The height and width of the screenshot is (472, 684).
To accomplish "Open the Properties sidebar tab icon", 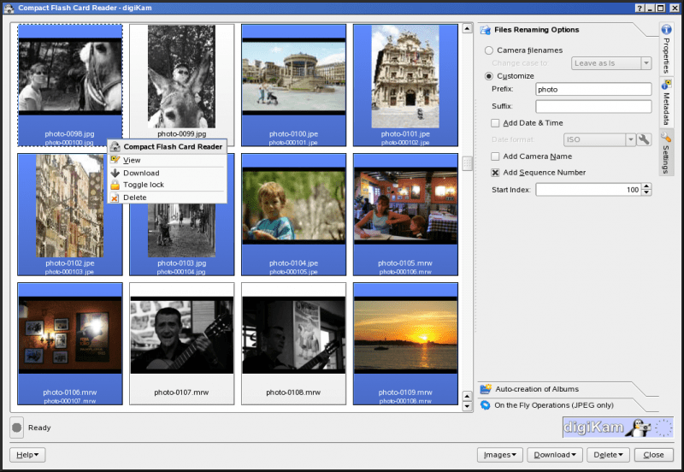I will pyautogui.click(x=666, y=30).
